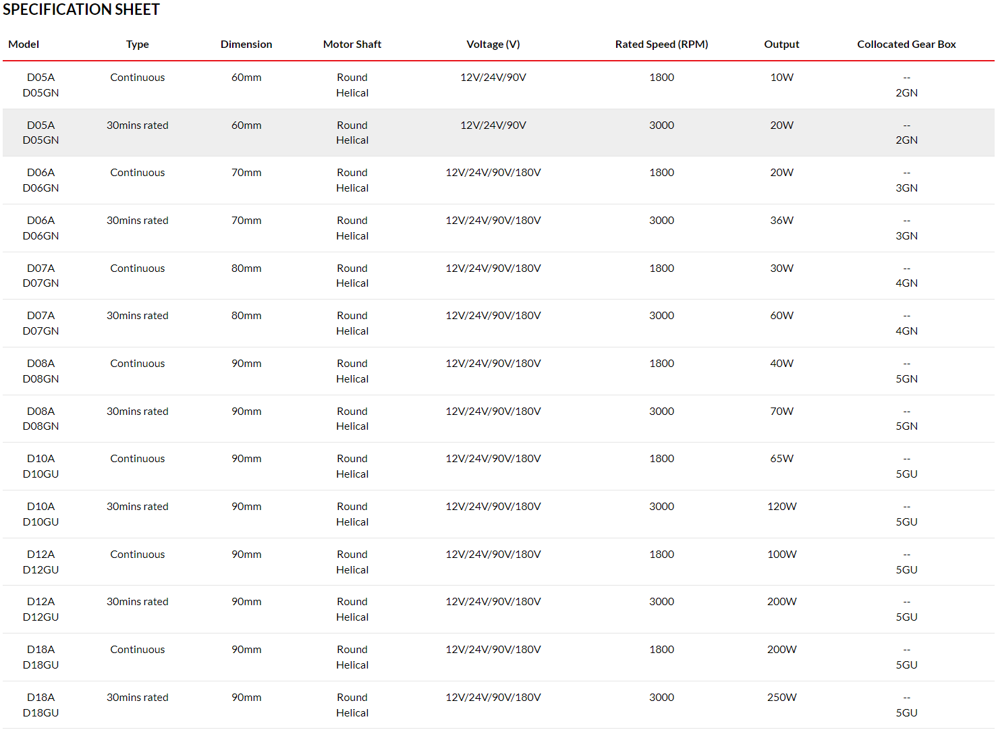Screen dimensions: 998x732
Task: Click 5GN gear box in the 40W row
Action: [907, 378]
